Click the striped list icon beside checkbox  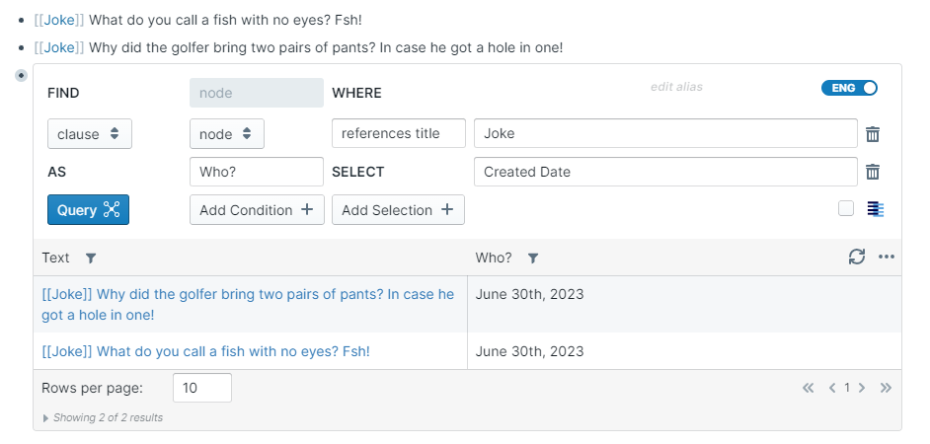click(x=876, y=209)
